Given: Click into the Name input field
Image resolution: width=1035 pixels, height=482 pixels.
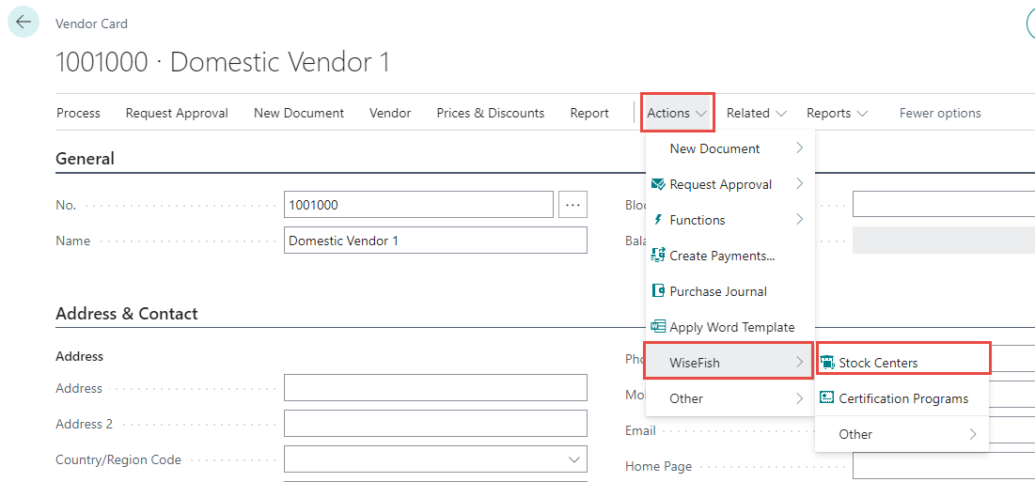Looking at the screenshot, I should (435, 241).
